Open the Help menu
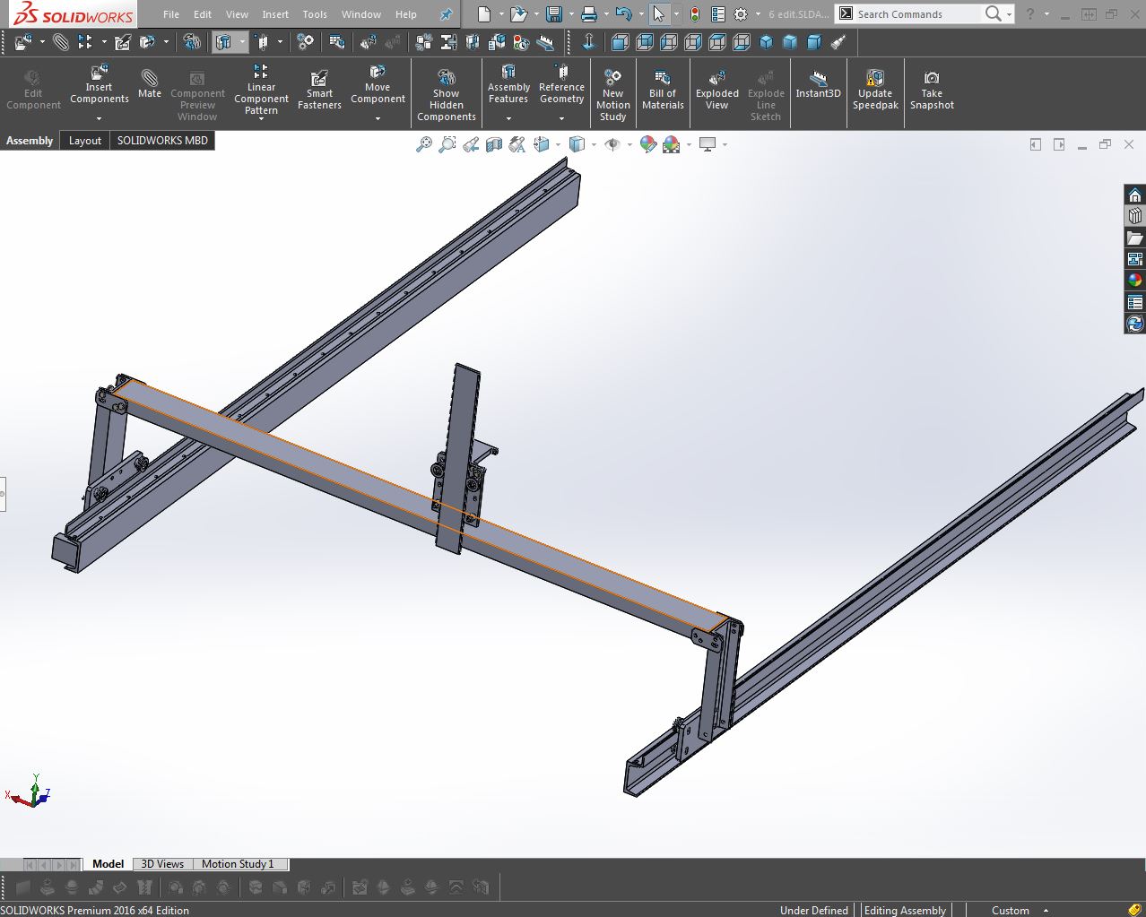The image size is (1146, 917). point(406,14)
